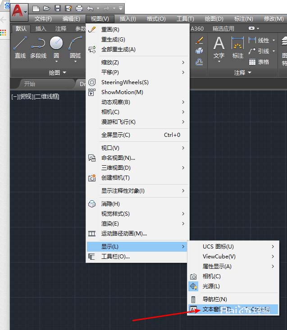Select the Dimension (标注) tool
The height and width of the screenshot is (330, 287).
(238, 48)
